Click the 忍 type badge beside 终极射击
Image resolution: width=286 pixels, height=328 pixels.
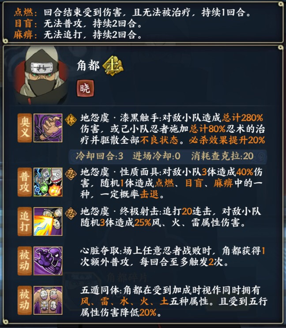pyautogui.click(x=71, y=214)
